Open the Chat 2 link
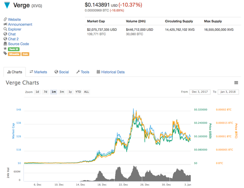Screen dimensions: 244x188 coord(13,39)
